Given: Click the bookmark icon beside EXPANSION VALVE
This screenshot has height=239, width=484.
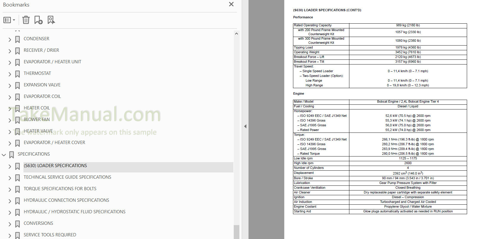Looking at the screenshot, I should pos(17,85).
